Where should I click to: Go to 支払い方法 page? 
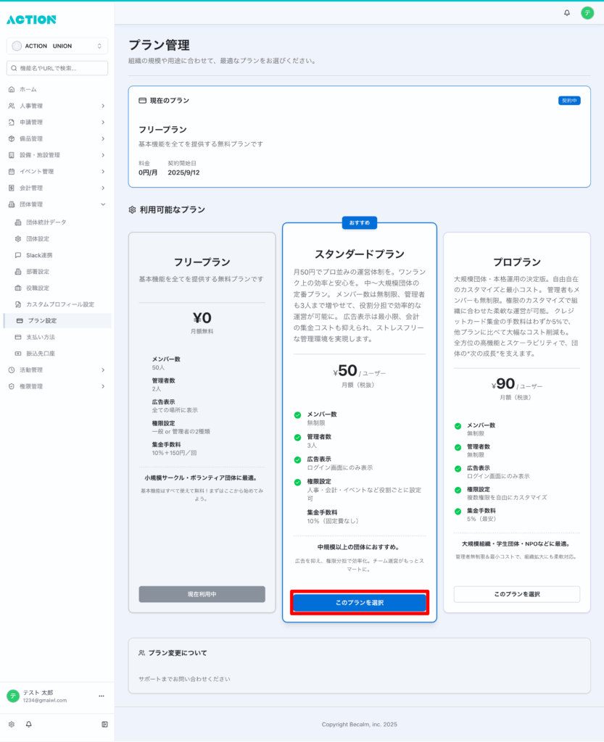click(41, 337)
